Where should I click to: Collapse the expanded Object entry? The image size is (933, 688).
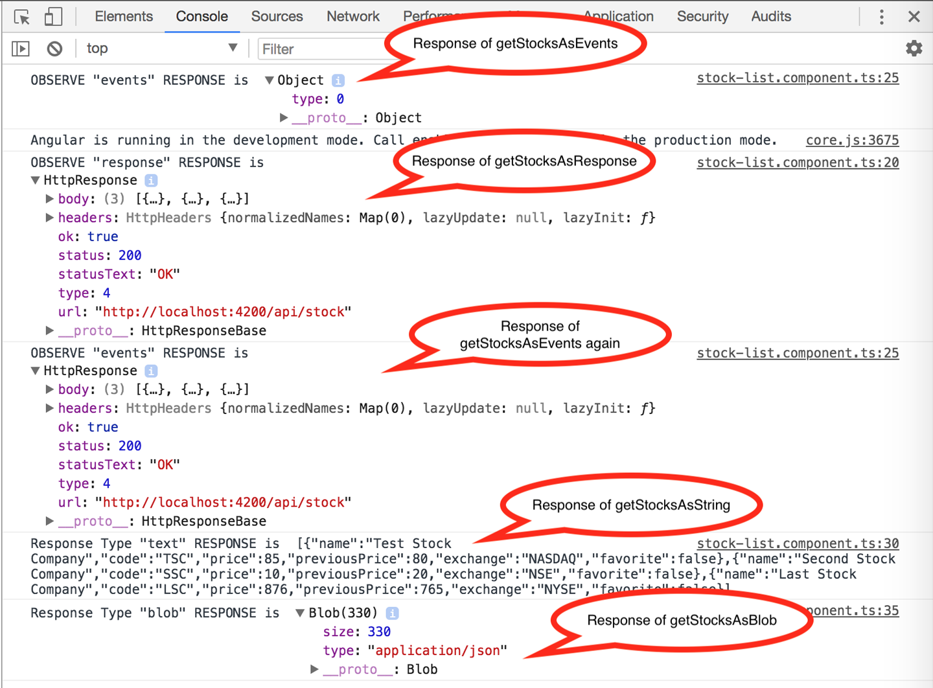(268, 80)
